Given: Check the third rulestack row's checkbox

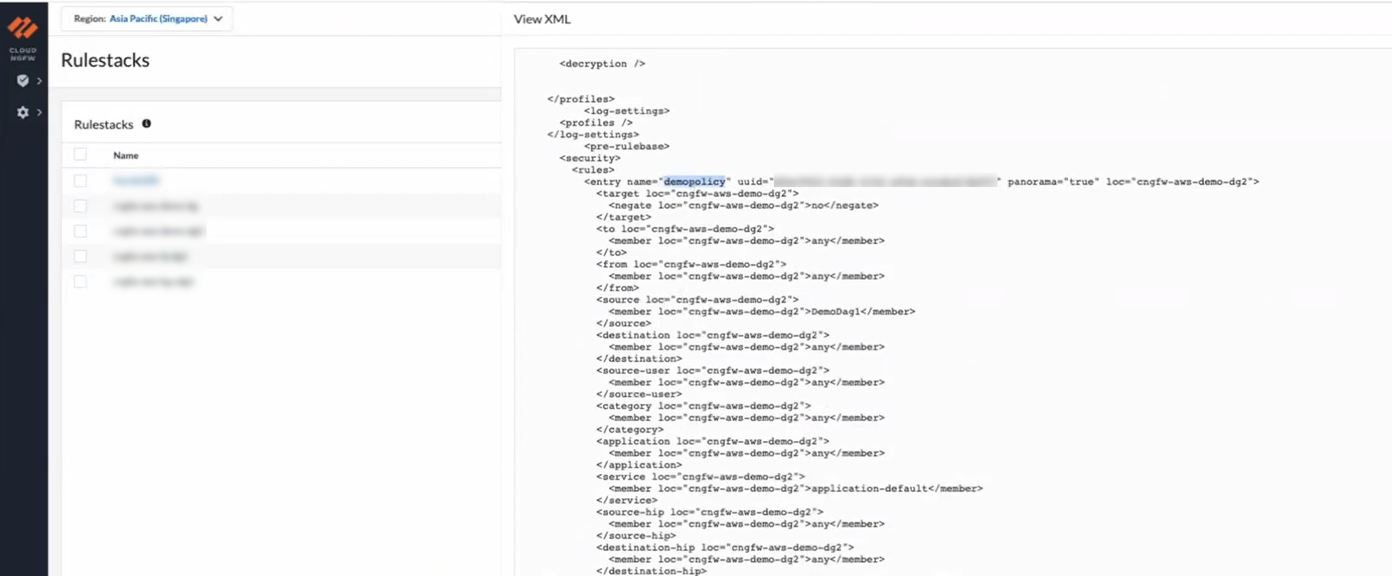Looking at the screenshot, I should tap(80, 231).
